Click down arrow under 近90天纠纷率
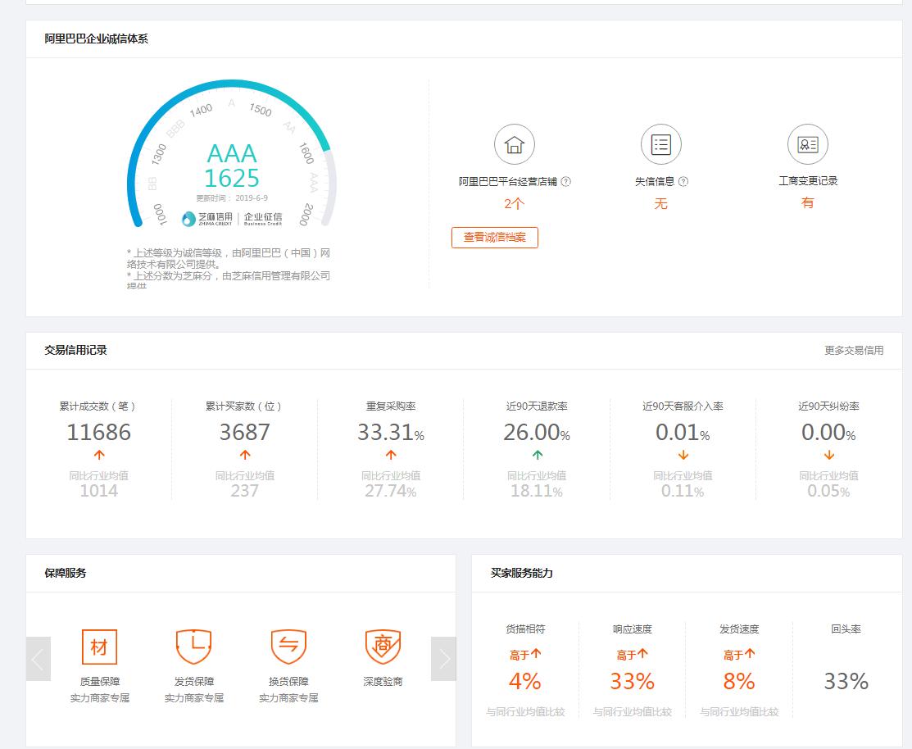The width and height of the screenshot is (912, 749). (x=828, y=455)
